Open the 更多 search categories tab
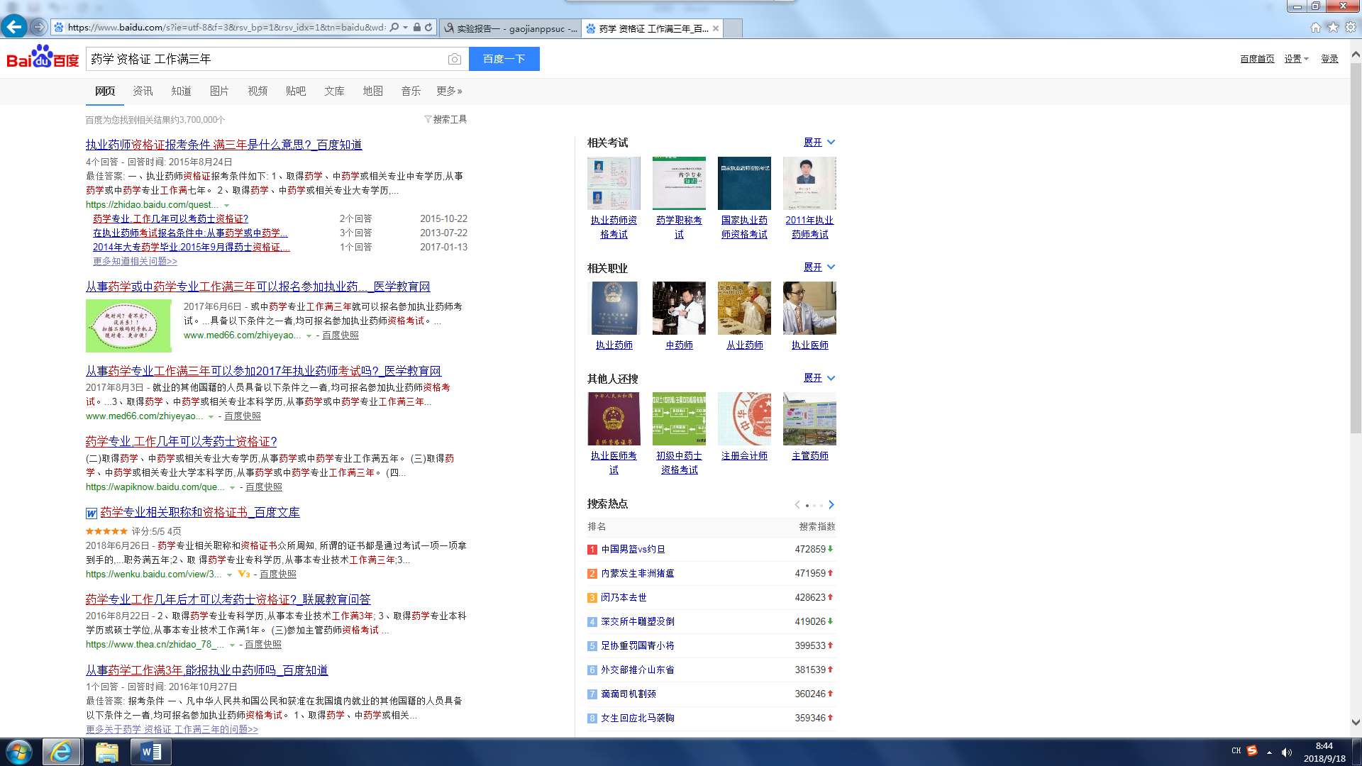This screenshot has width=1362, height=766. point(449,91)
